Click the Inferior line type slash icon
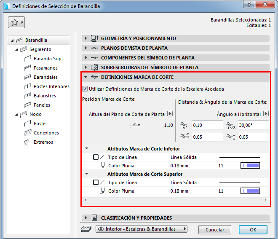This screenshot has height=239, width=278. [x=102, y=157]
